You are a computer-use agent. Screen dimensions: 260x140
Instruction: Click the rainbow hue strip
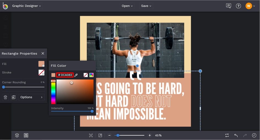(x=53, y=92)
